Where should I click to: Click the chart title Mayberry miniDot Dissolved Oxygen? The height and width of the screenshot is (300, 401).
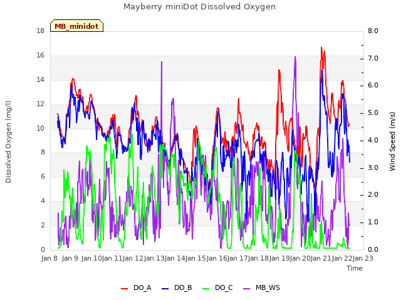(199, 7)
